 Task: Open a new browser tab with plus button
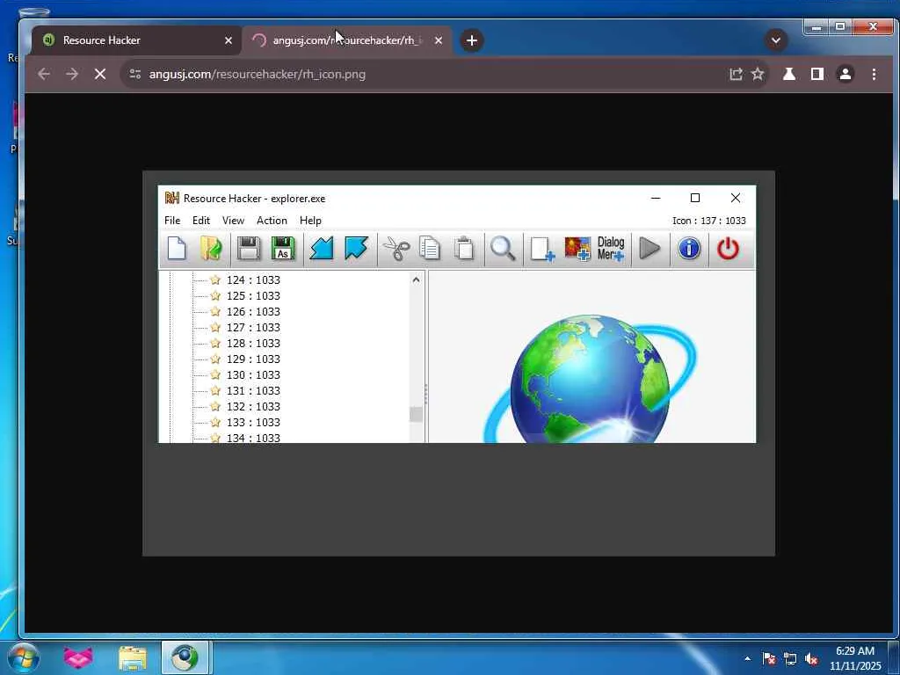[x=472, y=40]
